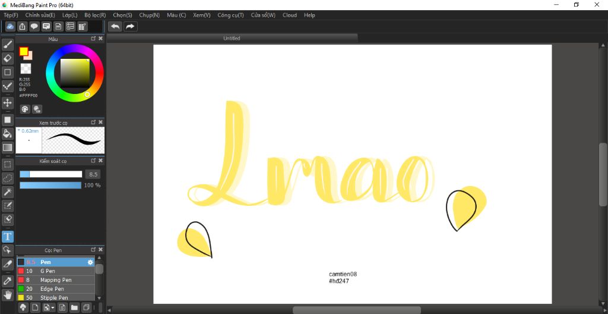Open the color palette icon in Màu panel
The width and height of the screenshot is (608, 314).
point(25,109)
